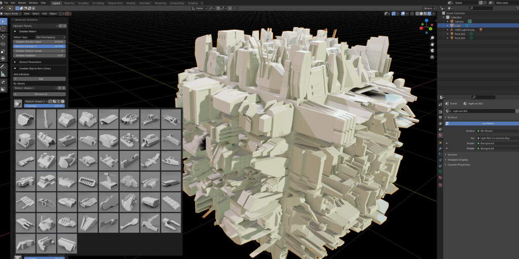This screenshot has height=259, width=519.
Task: Switch to the Shading workspace tab
Action: tap(131, 3)
